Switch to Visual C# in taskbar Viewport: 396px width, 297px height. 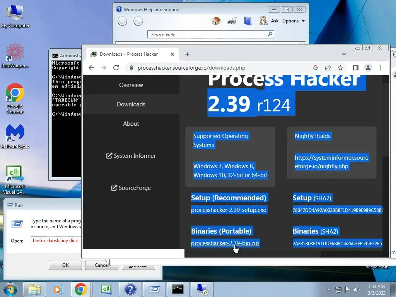click(x=106, y=289)
